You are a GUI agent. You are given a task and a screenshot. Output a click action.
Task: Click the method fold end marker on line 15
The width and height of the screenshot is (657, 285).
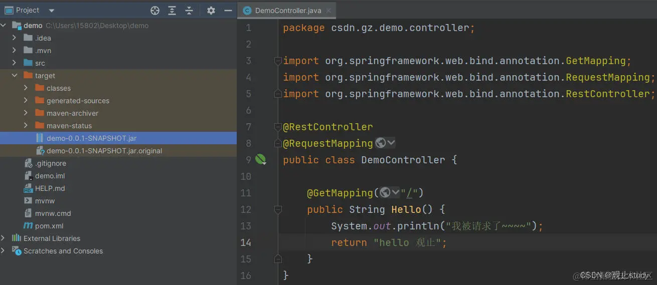tap(278, 258)
